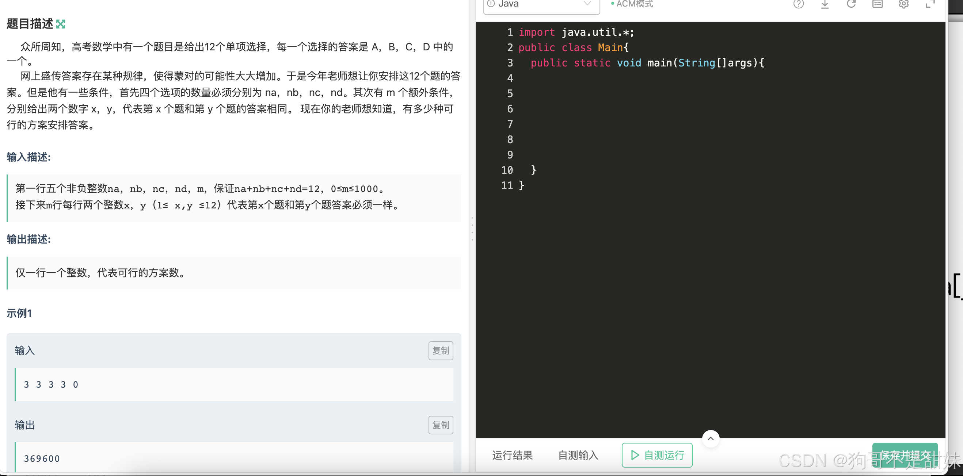This screenshot has height=476, width=963.
Task: Open the keyboard shortcuts icon
Action: pyautogui.click(x=878, y=4)
